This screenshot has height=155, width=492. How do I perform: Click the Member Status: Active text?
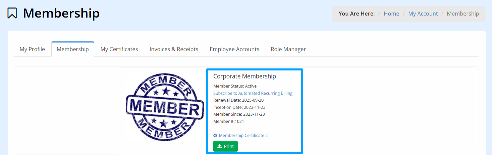point(235,86)
